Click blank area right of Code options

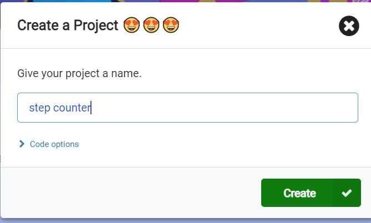coord(222,144)
